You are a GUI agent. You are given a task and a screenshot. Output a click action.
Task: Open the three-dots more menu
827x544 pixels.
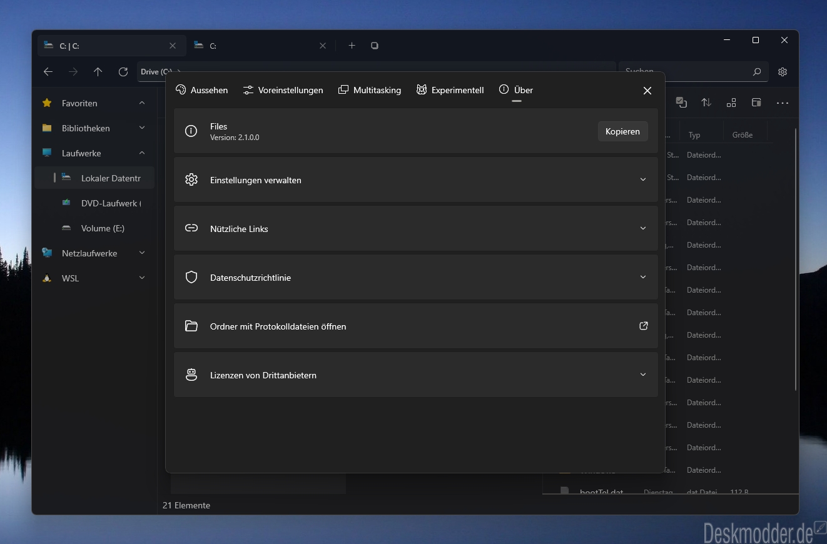(x=783, y=103)
